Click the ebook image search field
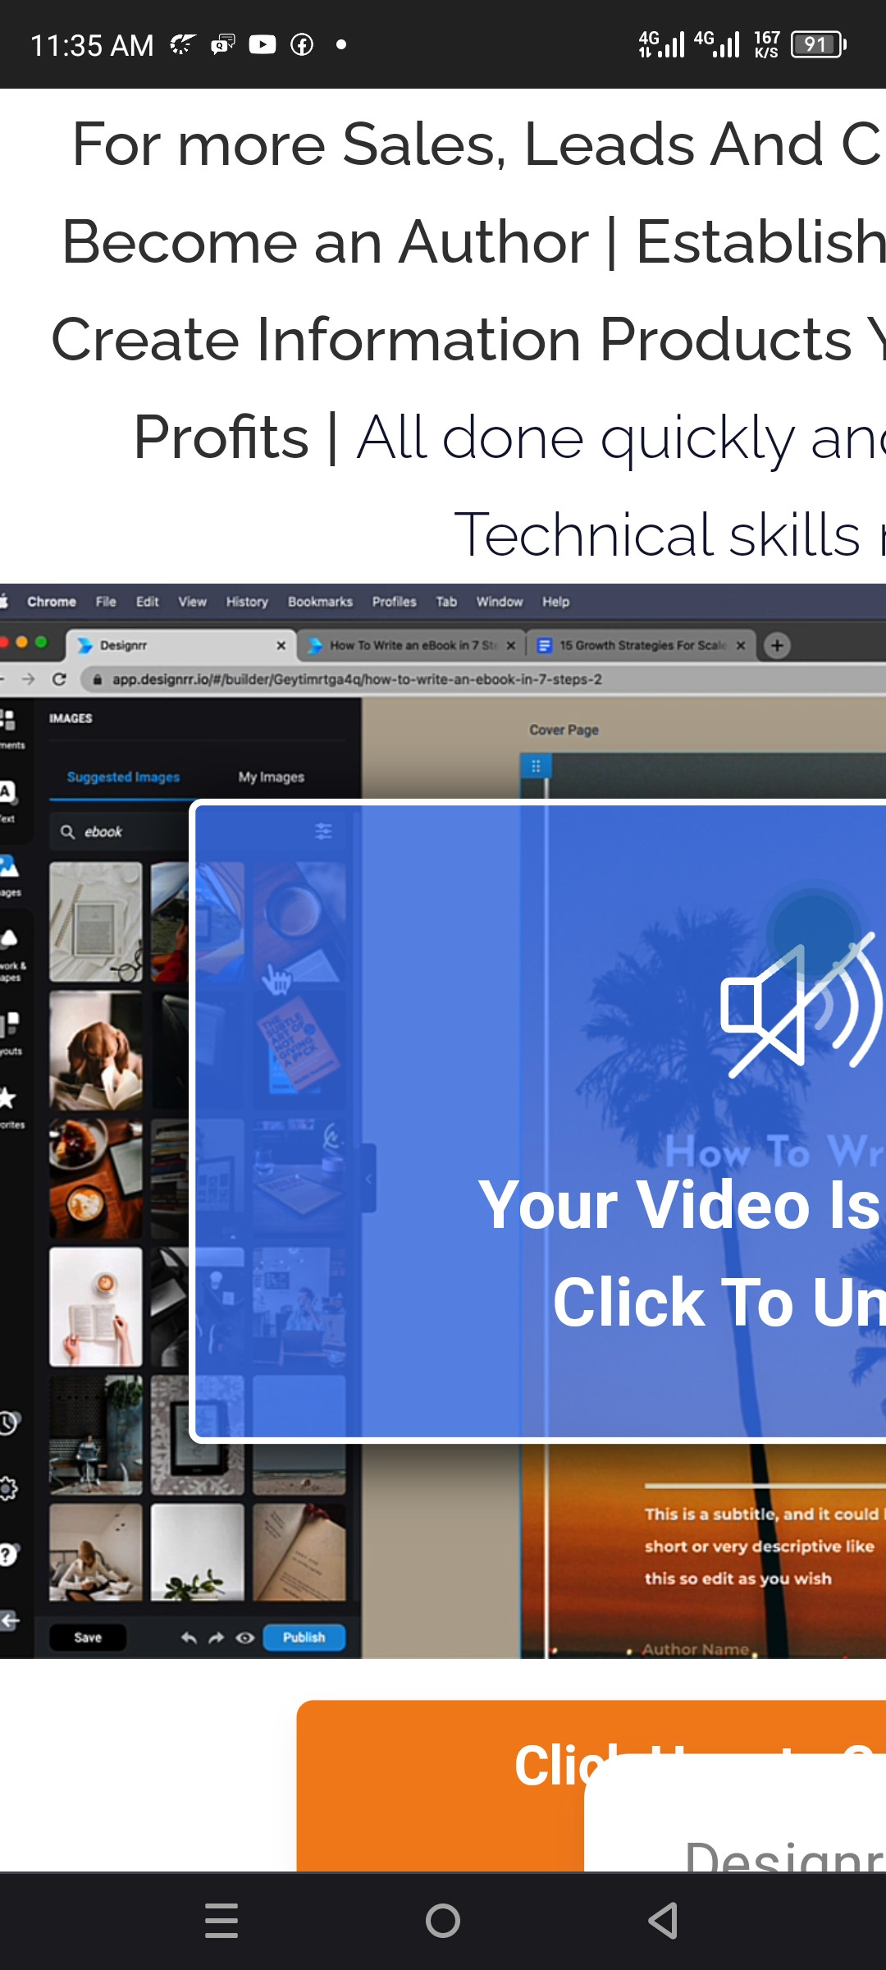Viewport: 886px width, 1970px height. [x=123, y=832]
